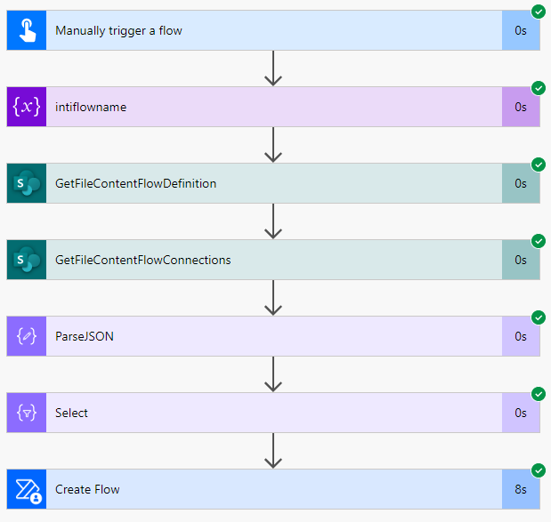
Task: Expand the Select action card
Action: click(x=267, y=413)
